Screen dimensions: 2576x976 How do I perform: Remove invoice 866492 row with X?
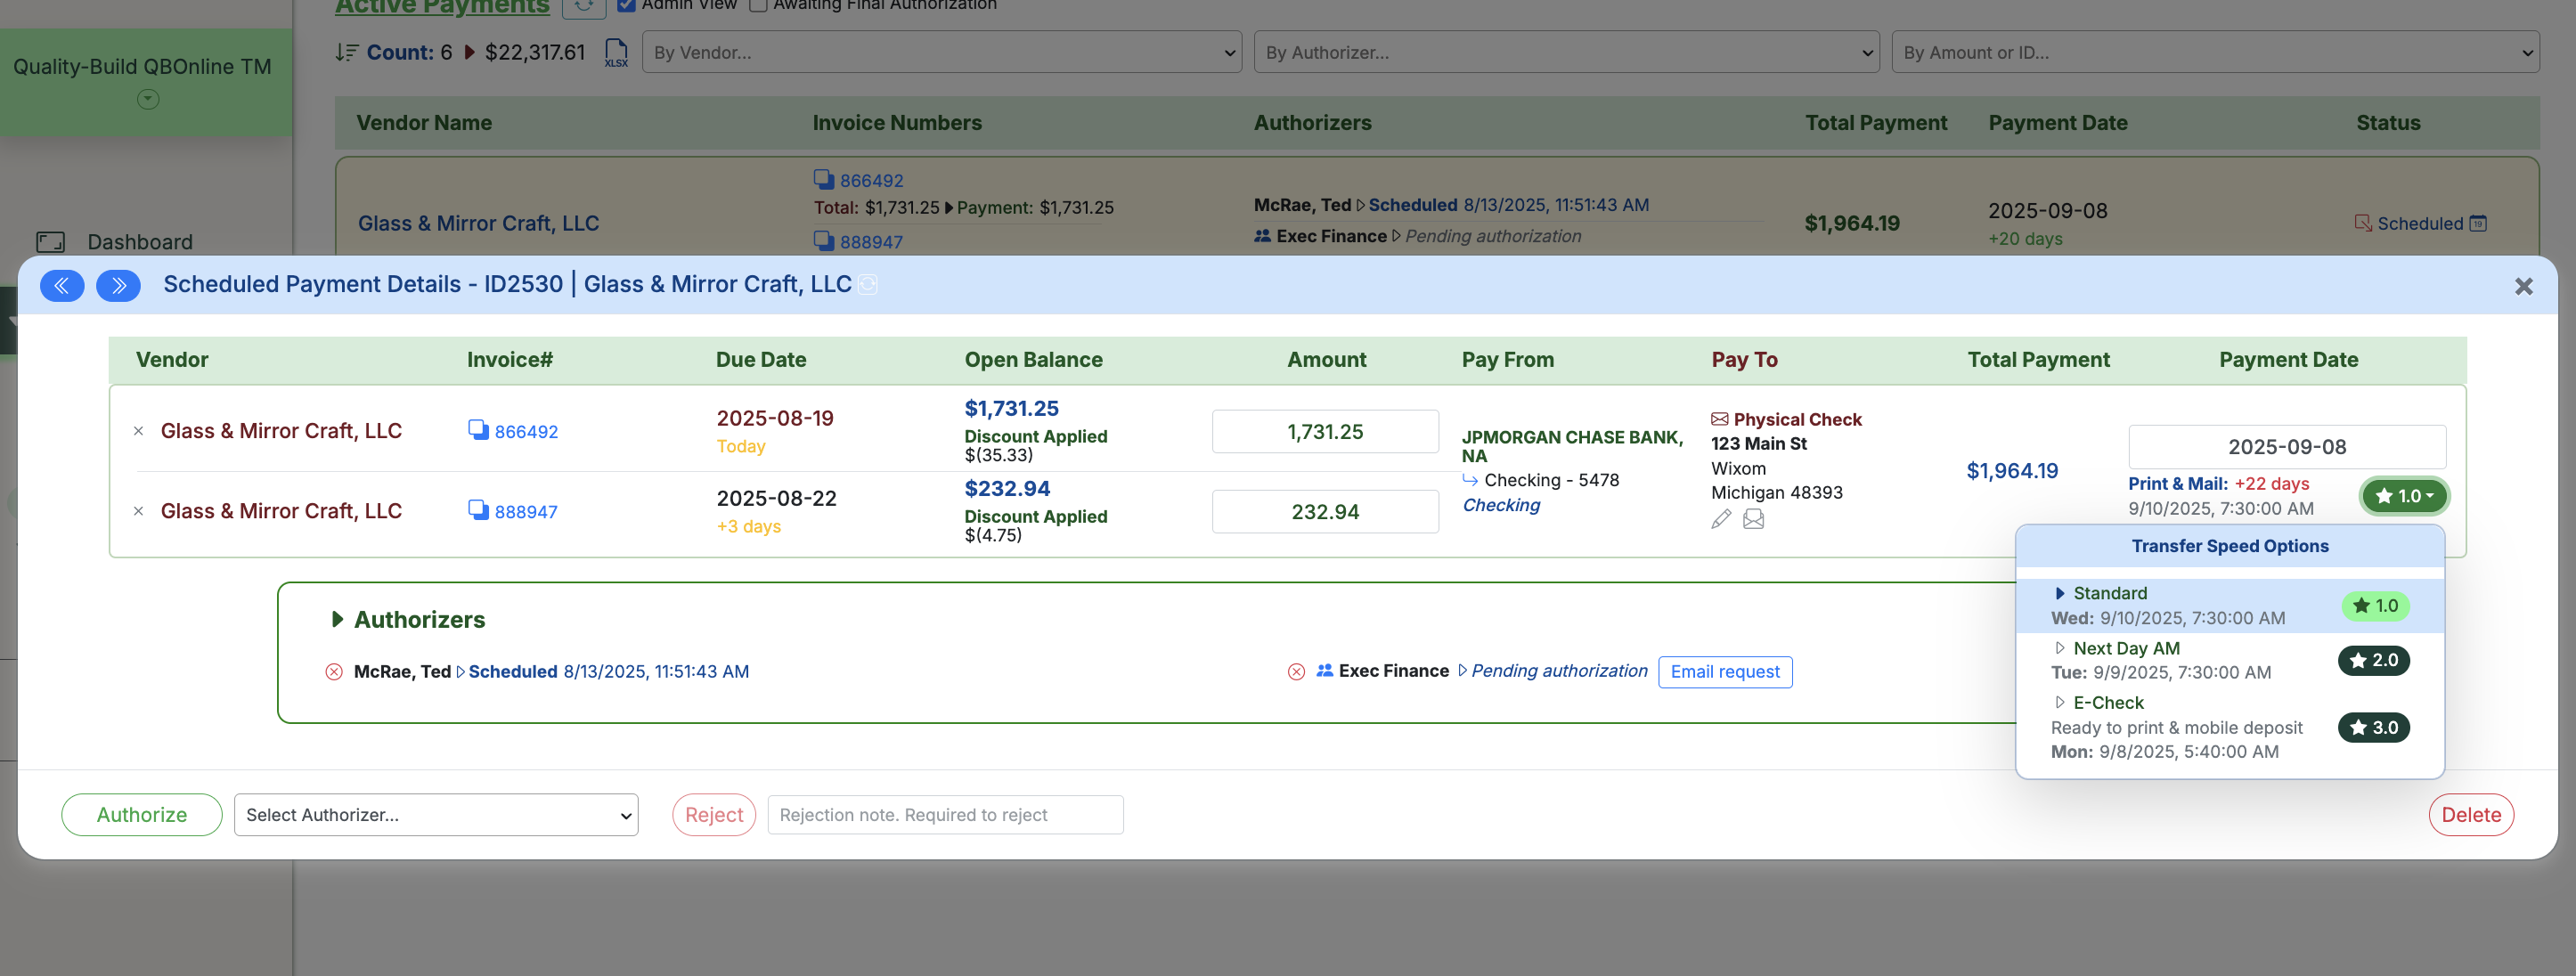click(x=139, y=431)
